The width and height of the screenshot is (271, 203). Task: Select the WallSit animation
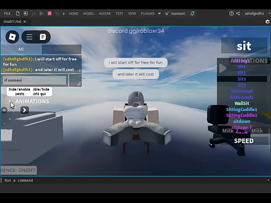242,103
